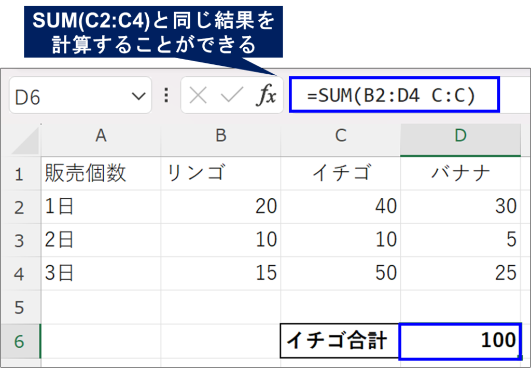Click the cell with value 50
Screen dimensions: 531x368
point(341,274)
